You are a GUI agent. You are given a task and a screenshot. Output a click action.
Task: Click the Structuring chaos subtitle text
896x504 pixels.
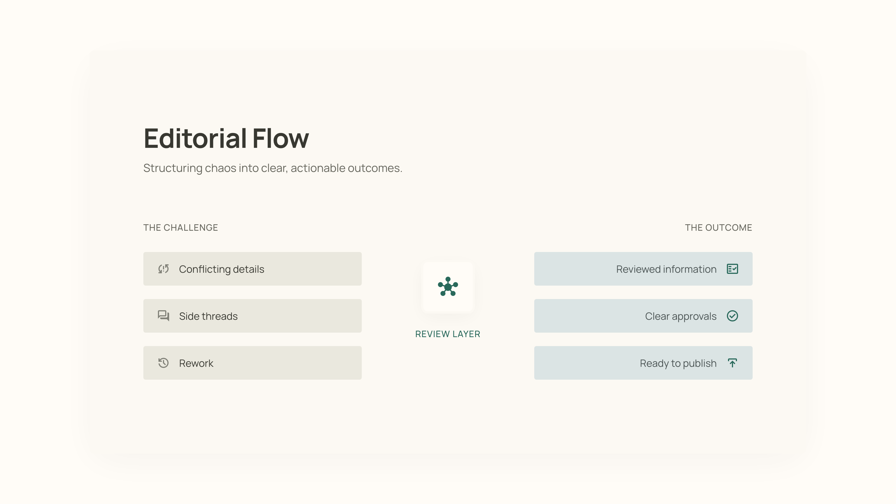273,168
